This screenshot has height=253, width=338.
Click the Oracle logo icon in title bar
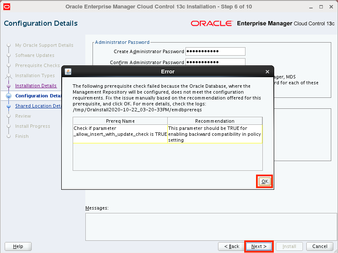coord(7,7)
